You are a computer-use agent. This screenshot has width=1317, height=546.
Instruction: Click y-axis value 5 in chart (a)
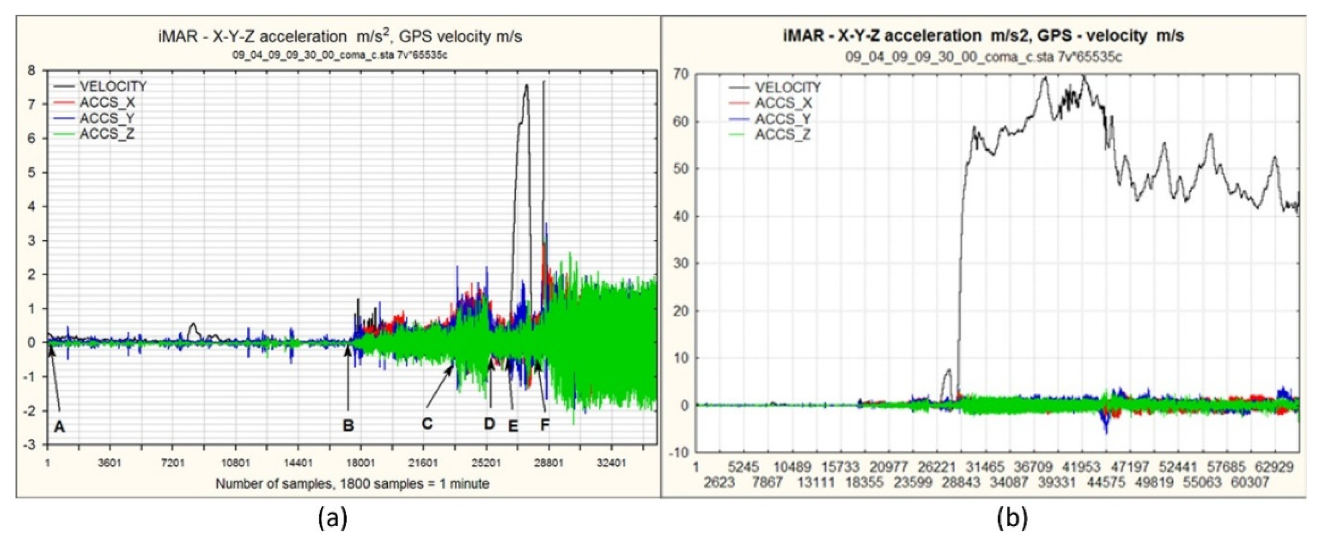point(32,173)
